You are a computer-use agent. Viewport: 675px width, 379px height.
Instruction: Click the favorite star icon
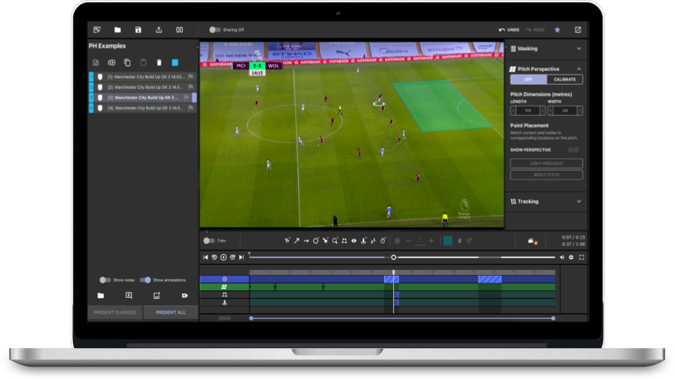(x=557, y=30)
